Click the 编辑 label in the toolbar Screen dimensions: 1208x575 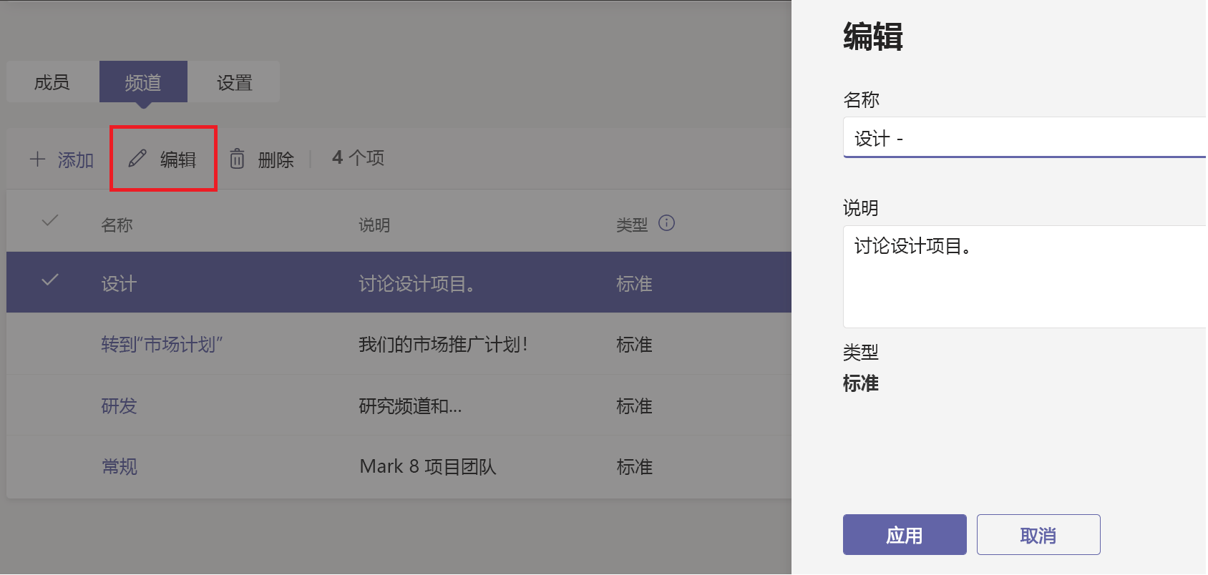[x=178, y=159]
